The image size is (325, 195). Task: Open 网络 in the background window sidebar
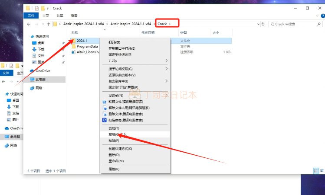pos(11,145)
